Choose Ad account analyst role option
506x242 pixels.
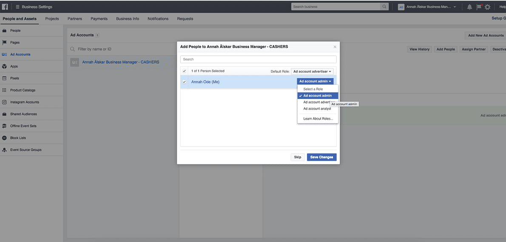click(317, 109)
